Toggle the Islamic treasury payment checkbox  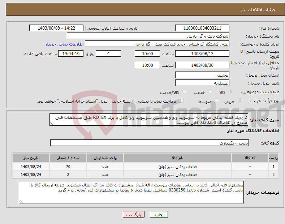pyautogui.click(x=181, y=100)
